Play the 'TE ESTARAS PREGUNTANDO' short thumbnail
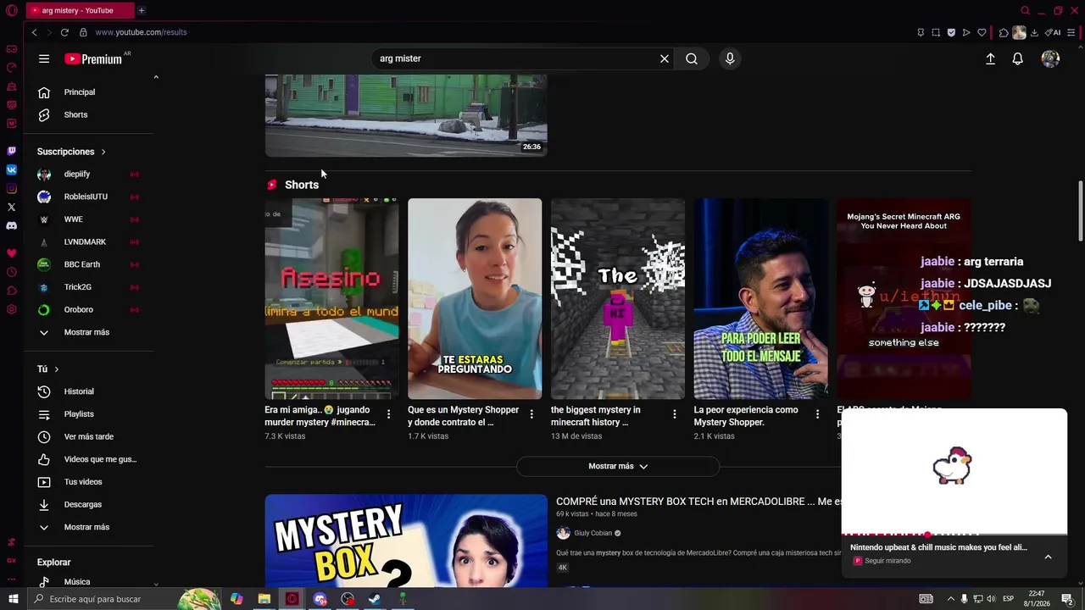 pos(475,298)
